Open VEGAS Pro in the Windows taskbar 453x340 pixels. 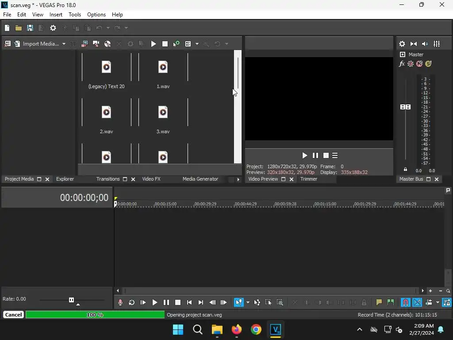point(276,329)
